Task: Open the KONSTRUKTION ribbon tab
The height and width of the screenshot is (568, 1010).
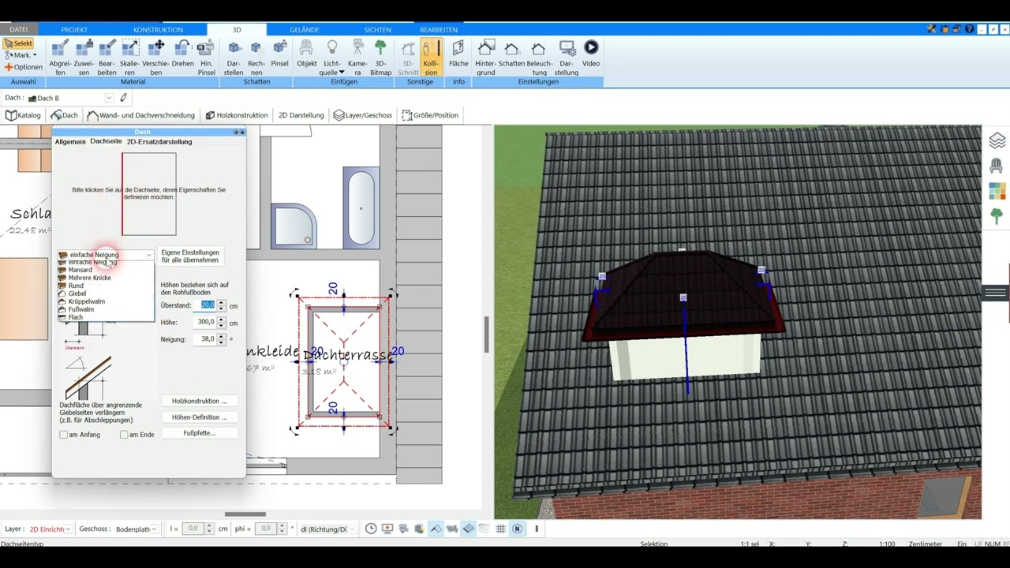Action: click(x=158, y=30)
